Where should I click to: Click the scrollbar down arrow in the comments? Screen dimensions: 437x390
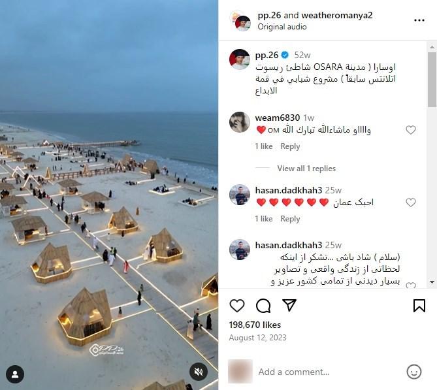[x=432, y=282]
